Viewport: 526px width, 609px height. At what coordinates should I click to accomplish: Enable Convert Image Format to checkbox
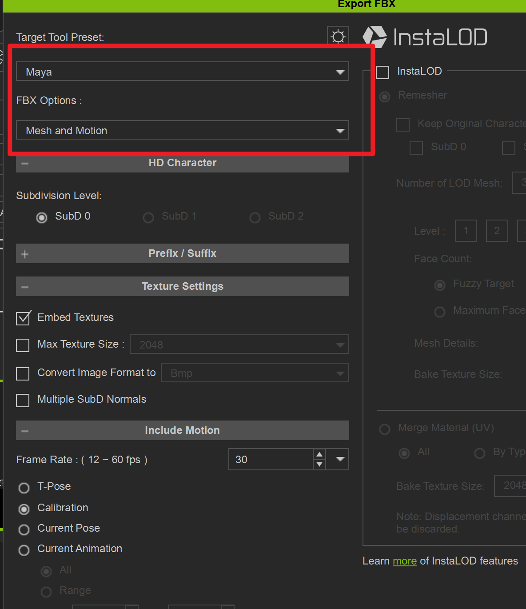click(23, 373)
